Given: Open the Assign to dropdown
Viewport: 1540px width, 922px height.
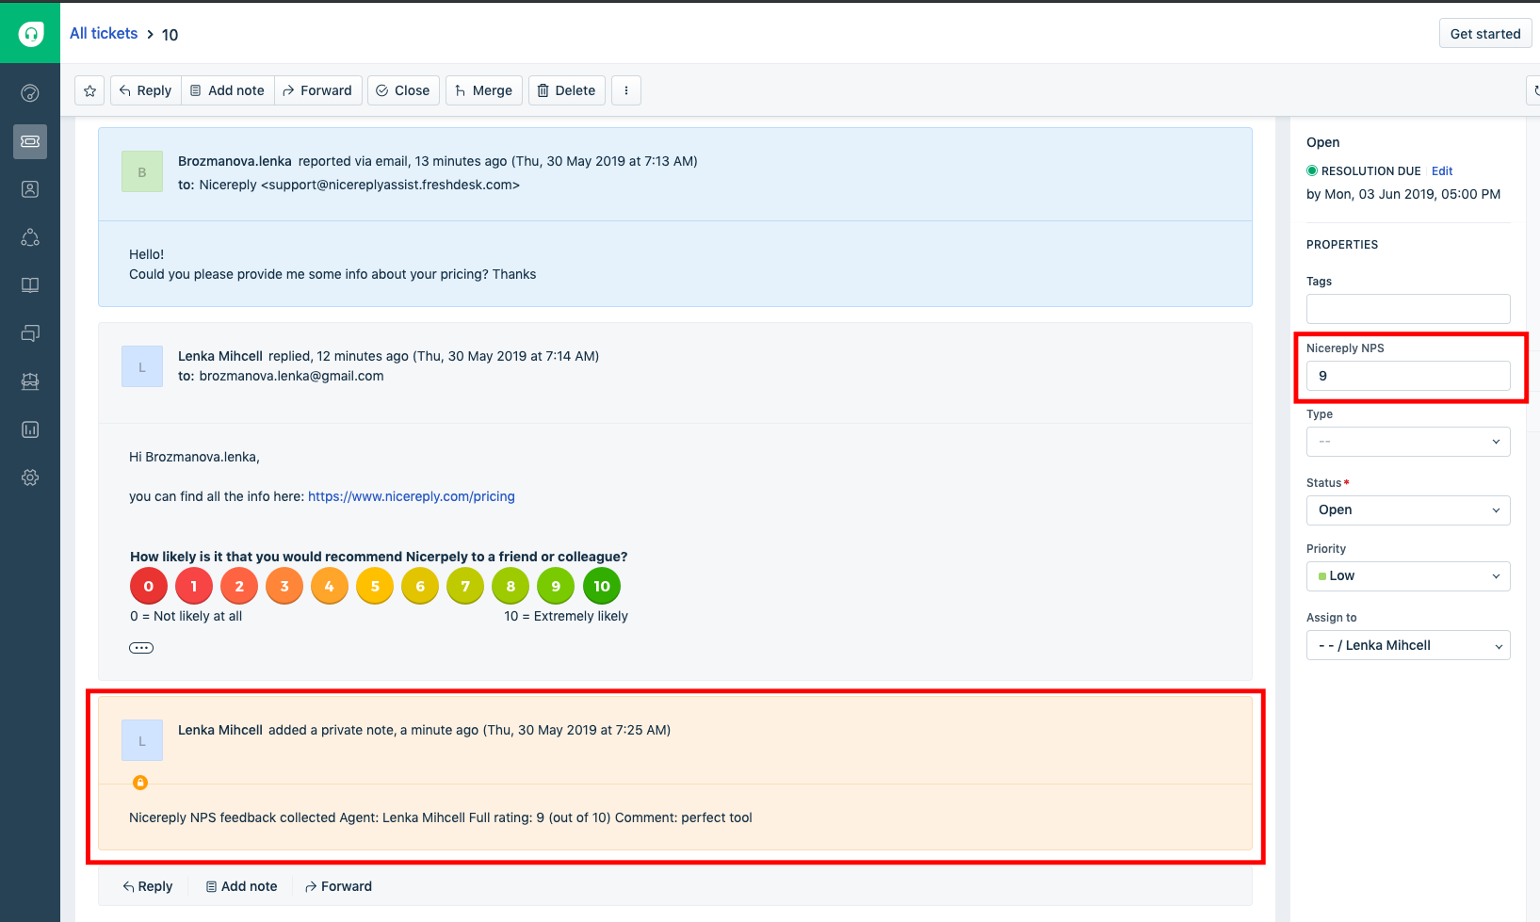Looking at the screenshot, I should pyautogui.click(x=1408, y=645).
